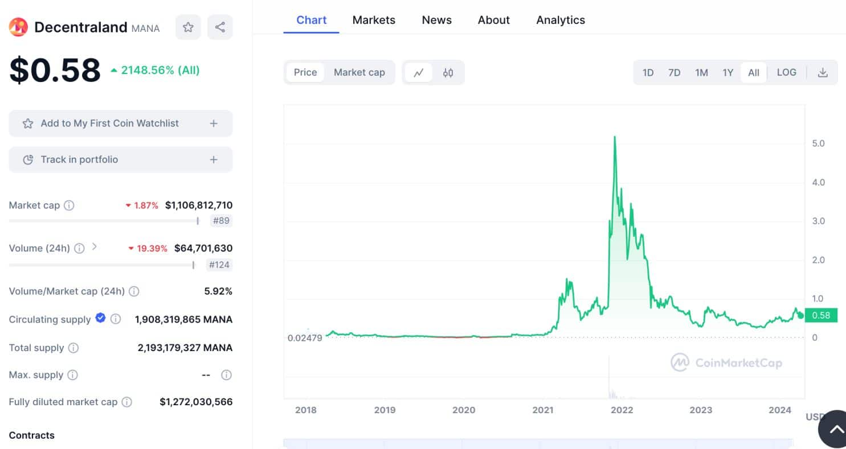Screen dimensions: 846x449
Task: Switch to line chart view
Action: (x=419, y=72)
